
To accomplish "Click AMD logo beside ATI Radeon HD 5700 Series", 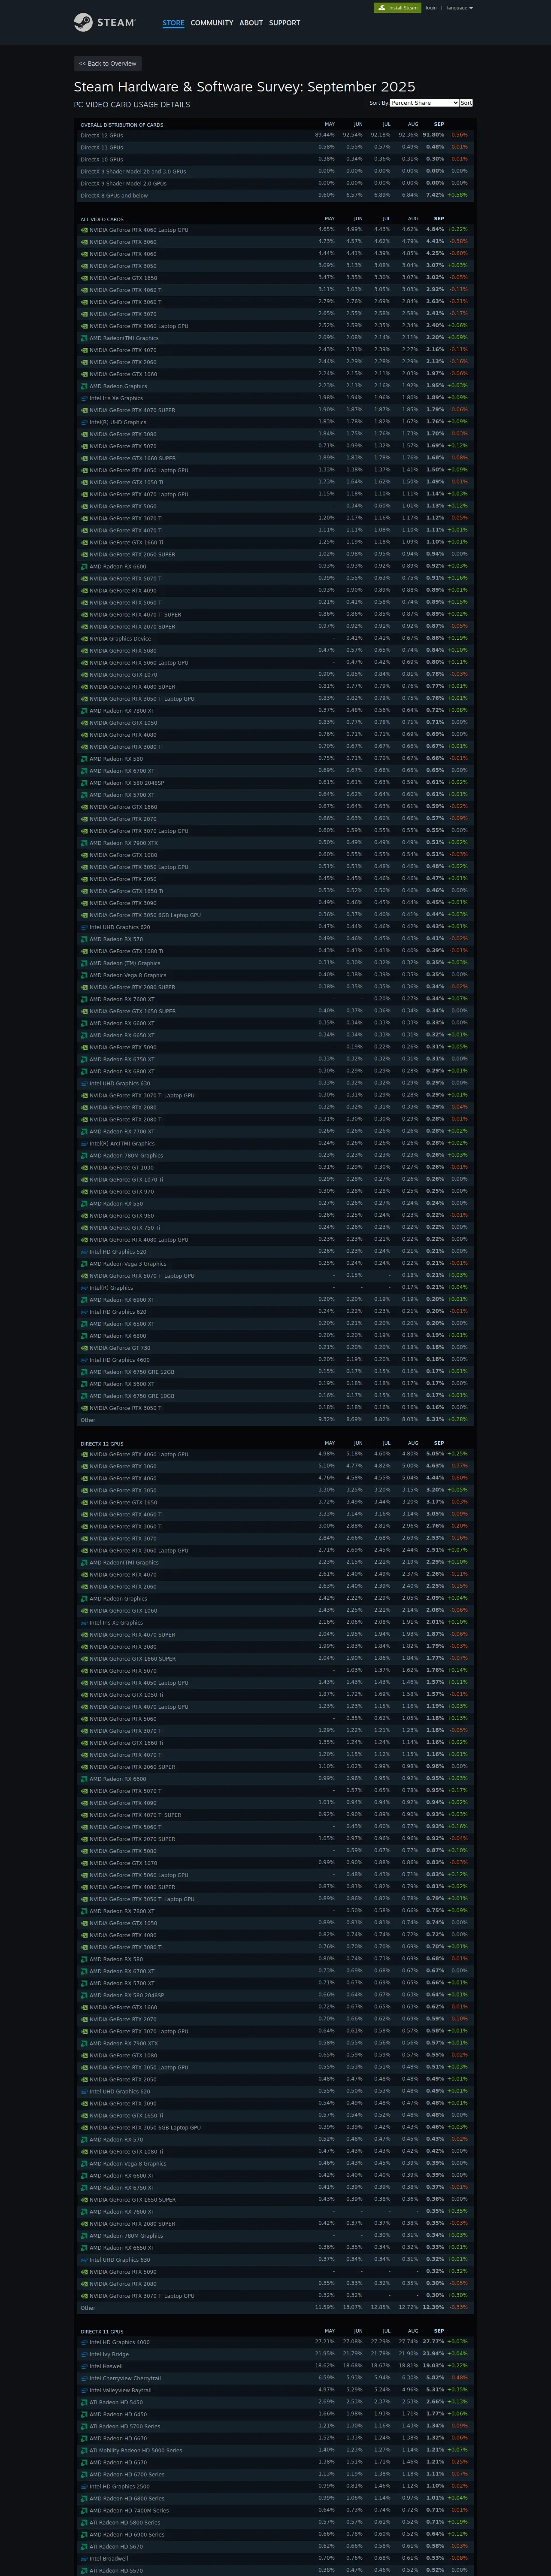I will (x=84, y=2426).
